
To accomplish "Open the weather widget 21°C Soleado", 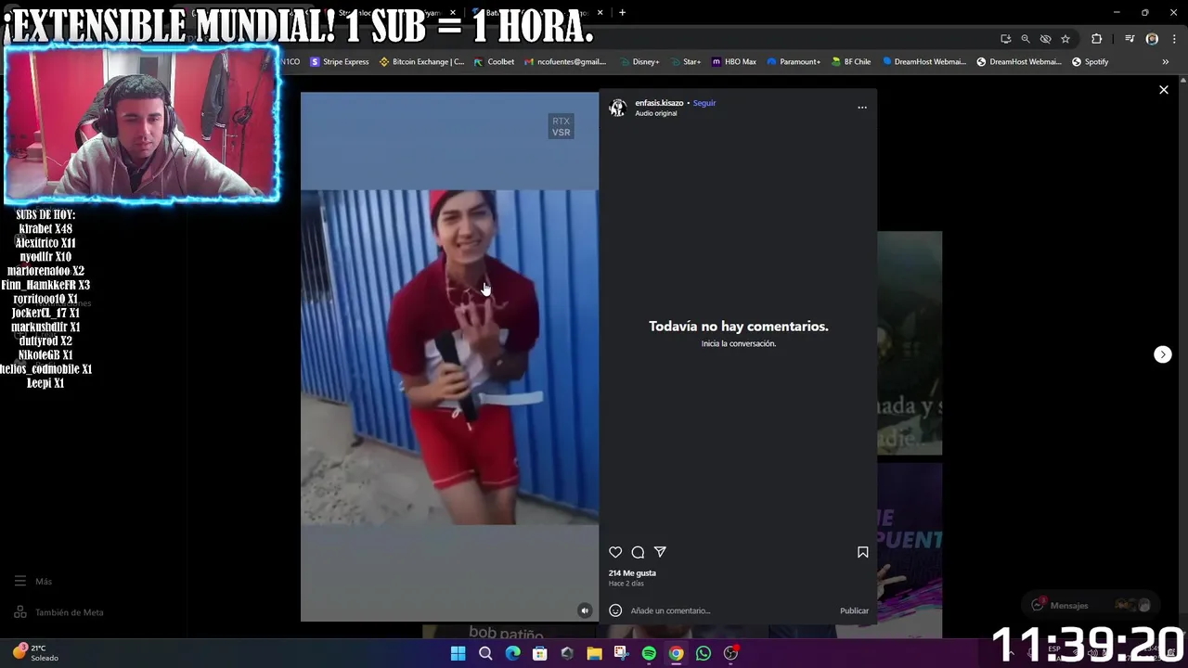I will coord(37,652).
